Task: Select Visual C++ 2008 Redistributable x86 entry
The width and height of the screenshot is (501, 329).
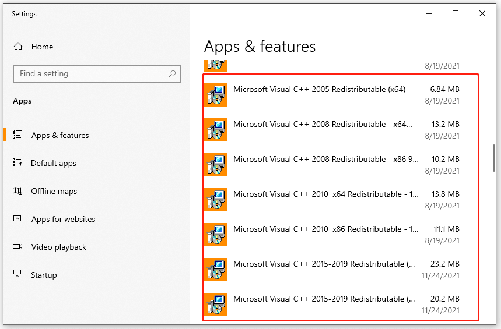Action: pyautogui.click(x=325, y=159)
